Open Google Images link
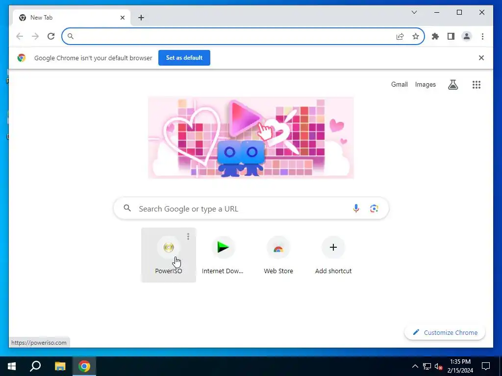 [425, 84]
